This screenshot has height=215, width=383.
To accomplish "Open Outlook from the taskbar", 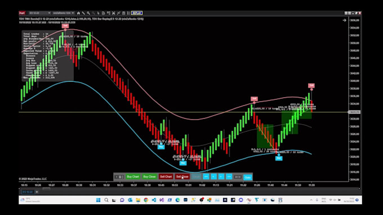I will [x=130, y=200].
